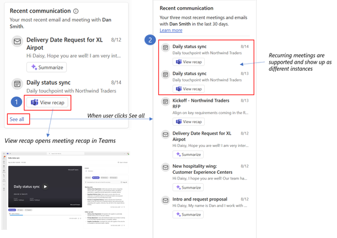Follow the Learn more link

pos(171,30)
